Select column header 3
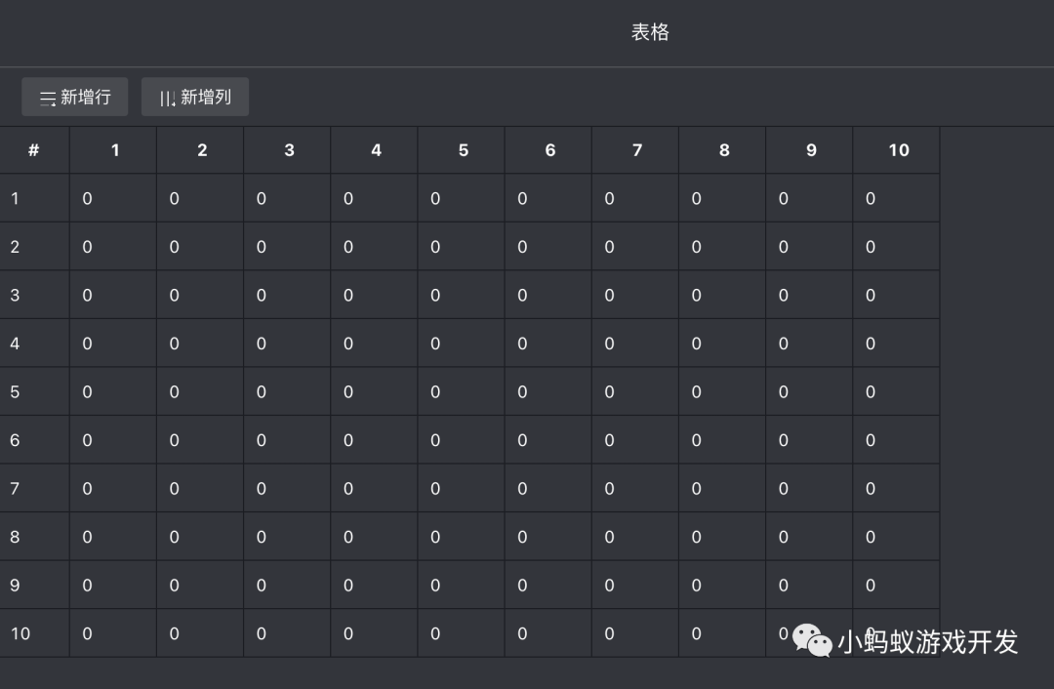Image resolution: width=1054 pixels, height=689 pixels. pos(287,150)
